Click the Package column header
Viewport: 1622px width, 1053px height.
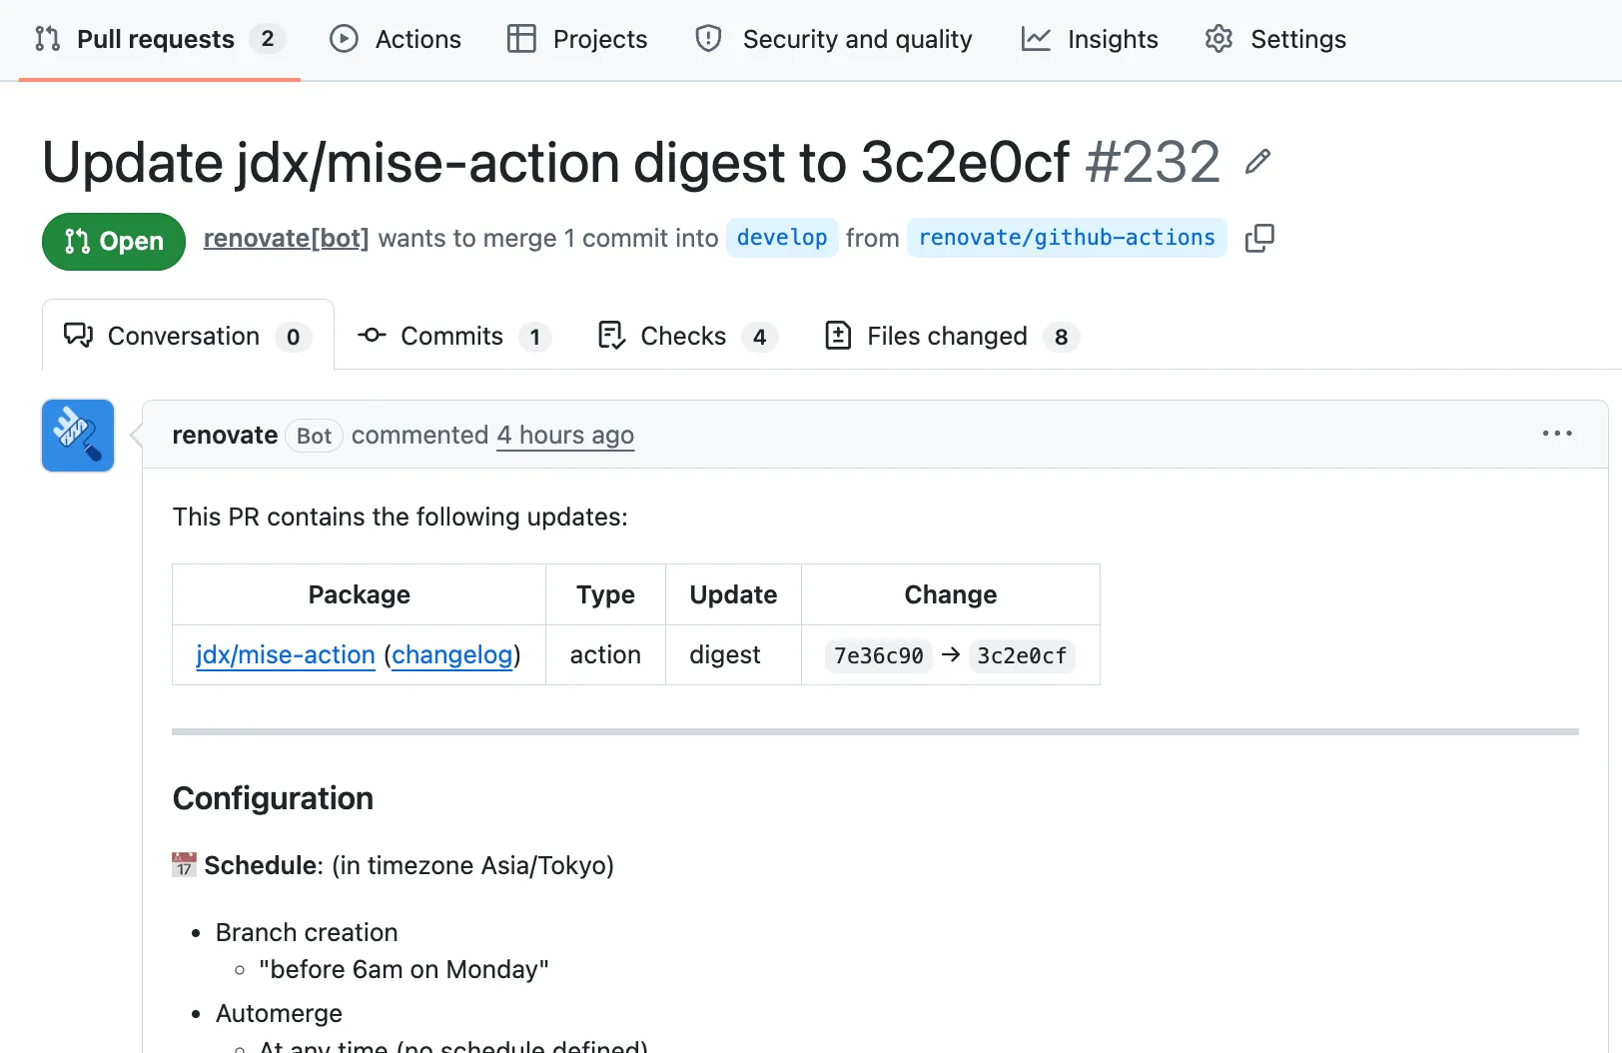pos(360,594)
